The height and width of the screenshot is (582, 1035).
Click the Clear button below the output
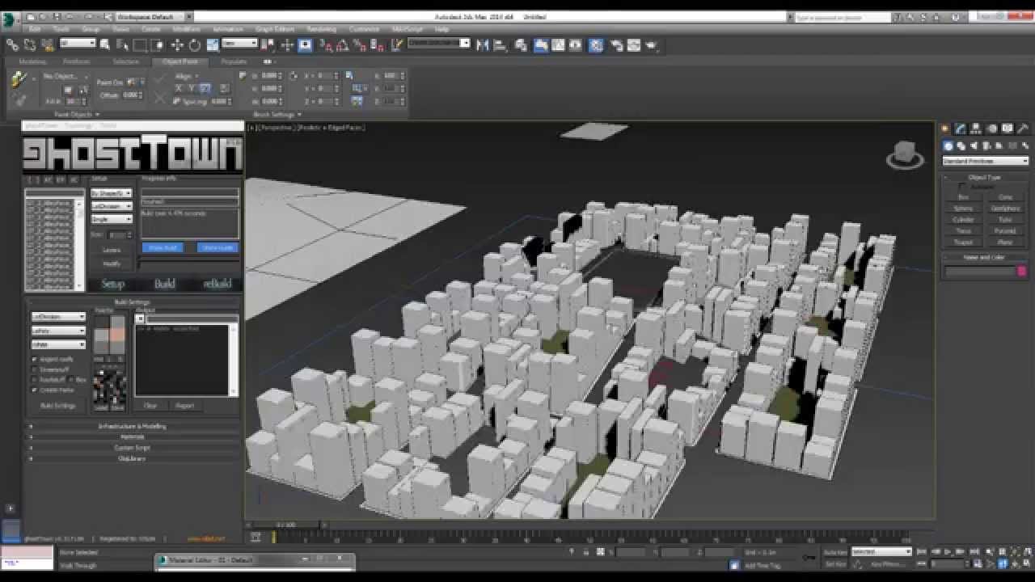pyautogui.click(x=150, y=406)
